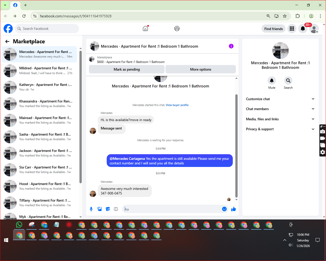Screen dimensions: 326x261
Task: Open WhatsApp from taskbar
Action: tap(19, 225)
